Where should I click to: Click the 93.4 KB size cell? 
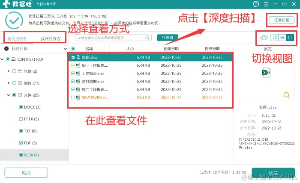[143, 97]
